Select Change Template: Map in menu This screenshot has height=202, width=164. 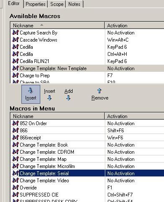43,159
